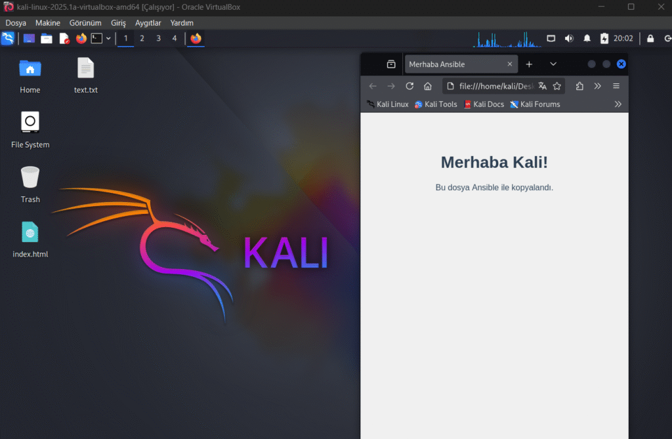Screen dimensions: 672x439
Task: Open the Kali Docs bookmark
Action: (484, 104)
